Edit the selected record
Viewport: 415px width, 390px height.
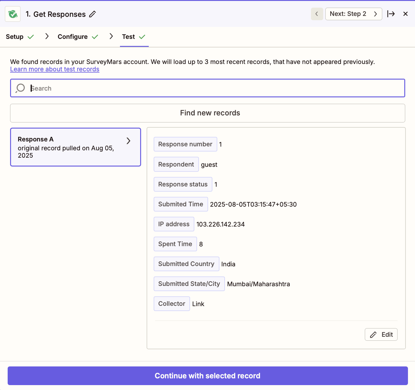coord(381,335)
